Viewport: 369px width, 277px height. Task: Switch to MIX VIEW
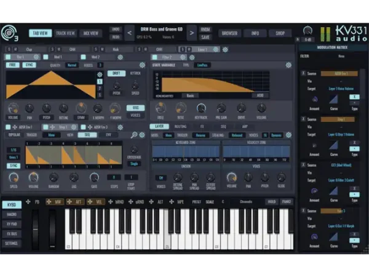pyautogui.click(x=91, y=33)
